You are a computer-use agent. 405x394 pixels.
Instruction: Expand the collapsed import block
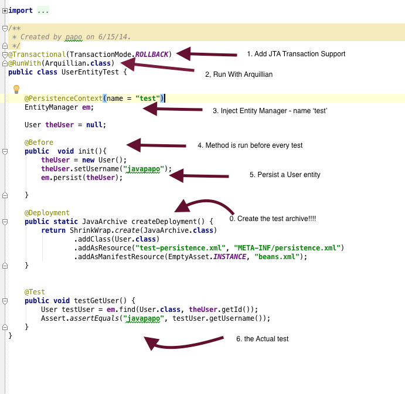(5, 11)
